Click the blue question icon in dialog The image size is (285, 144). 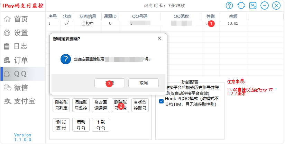pos(66,59)
